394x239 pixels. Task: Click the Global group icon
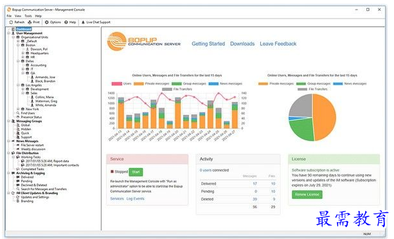pyautogui.click(x=18, y=125)
